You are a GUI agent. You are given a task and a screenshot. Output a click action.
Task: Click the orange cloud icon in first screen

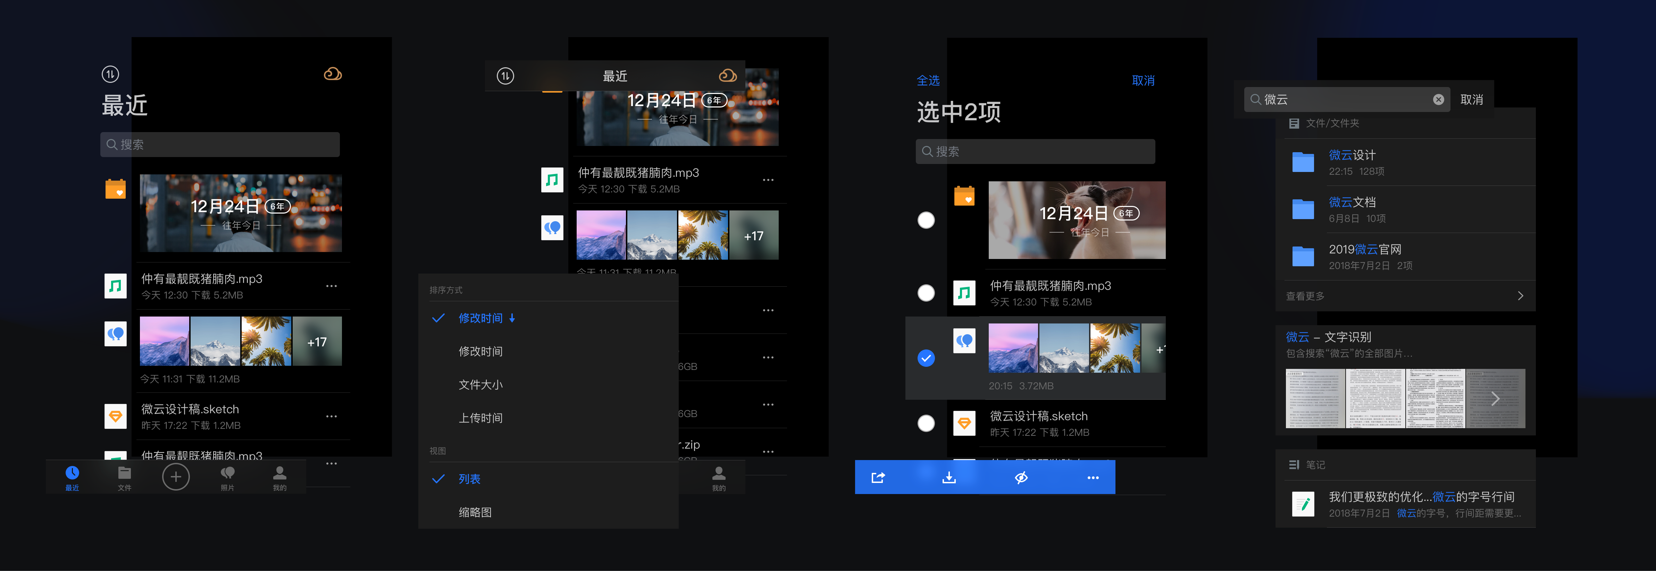[332, 74]
